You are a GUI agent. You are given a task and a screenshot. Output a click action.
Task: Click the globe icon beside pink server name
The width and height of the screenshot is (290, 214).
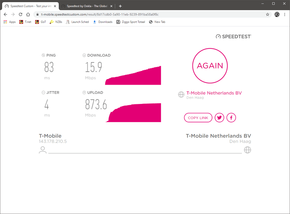pyautogui.click(x=181, y=95)
